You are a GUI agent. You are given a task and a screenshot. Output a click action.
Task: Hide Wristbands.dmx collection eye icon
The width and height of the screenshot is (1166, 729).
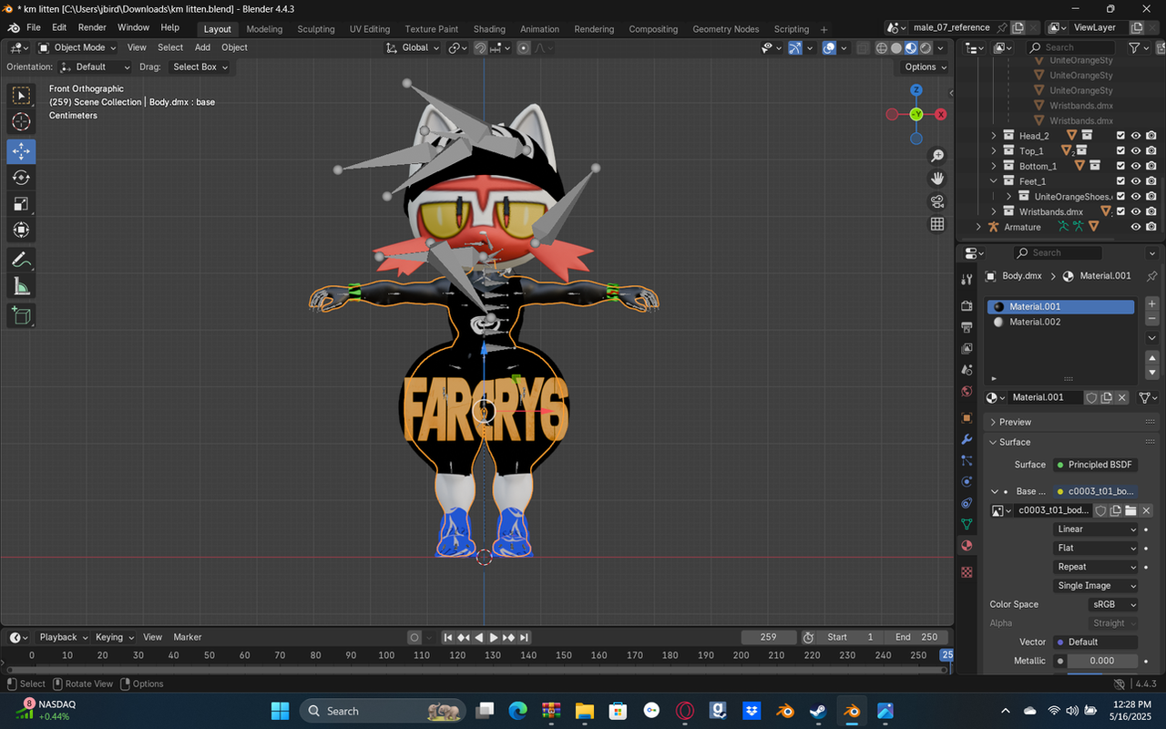[x=1136, y=211]
